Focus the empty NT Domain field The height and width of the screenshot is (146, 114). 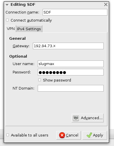pyautogui.click(x=71, y=88)
